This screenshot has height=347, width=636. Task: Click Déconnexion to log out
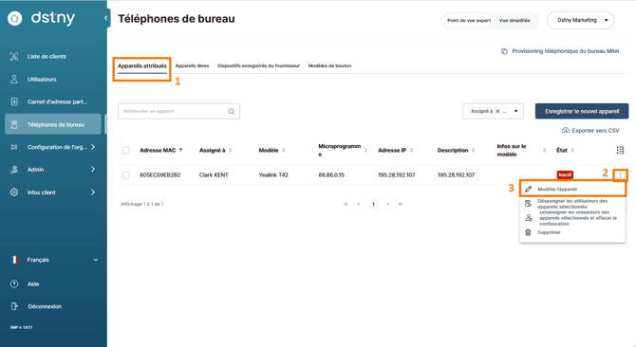pos(45,306)
